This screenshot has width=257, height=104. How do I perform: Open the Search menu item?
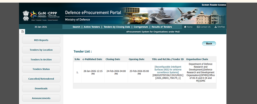click(x=76, y=27)
